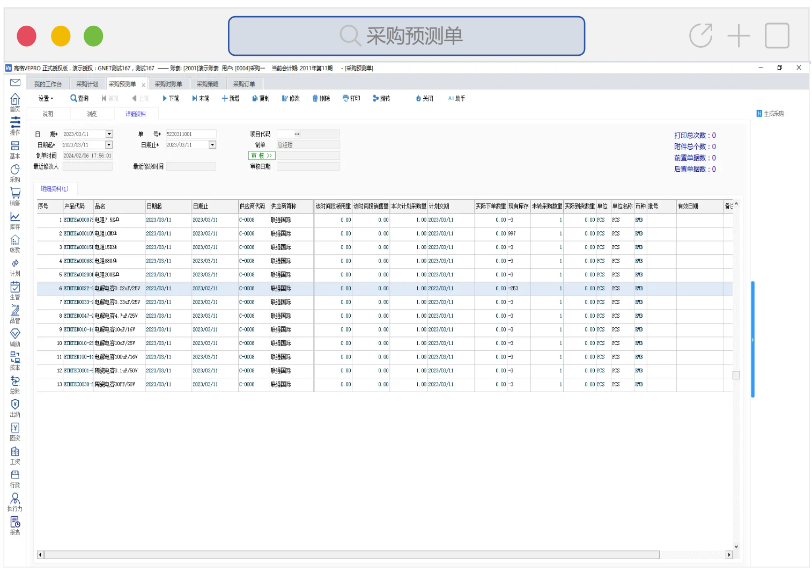Click the 修改 edit toolbar button
The height and width of the screenshot is (572, 812).
click(x=291, y=98)
